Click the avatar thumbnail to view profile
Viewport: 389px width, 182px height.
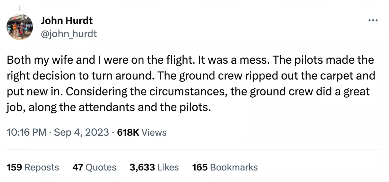(20, 27)
